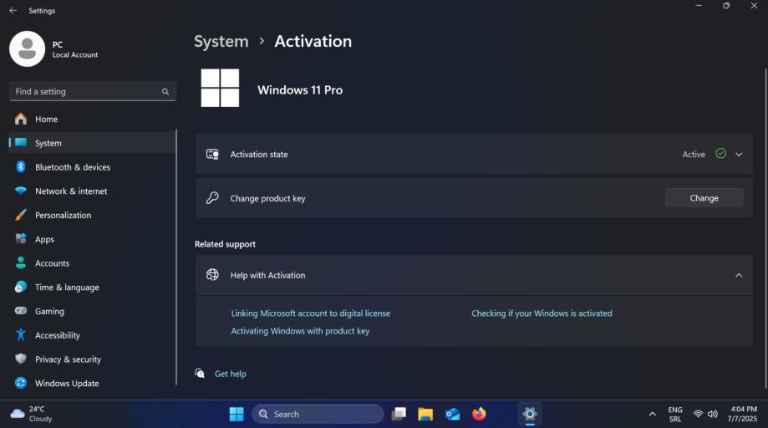
Task: Click the Get help headset icon
Action: tap(200, 373)
